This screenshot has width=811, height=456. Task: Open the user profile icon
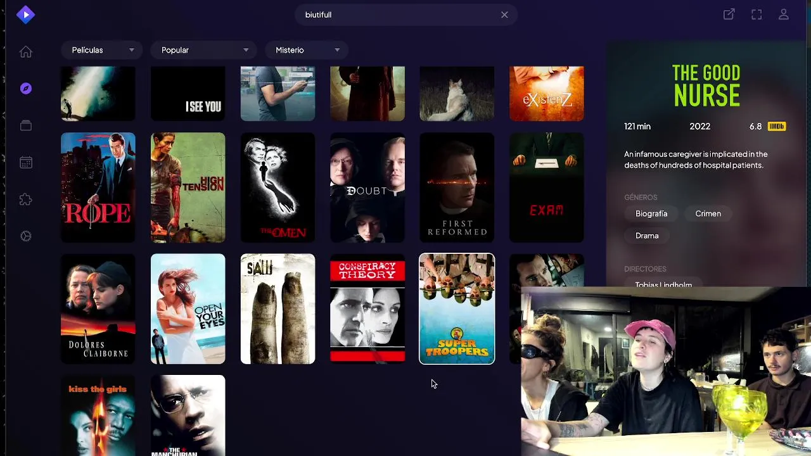coord(784,14)
